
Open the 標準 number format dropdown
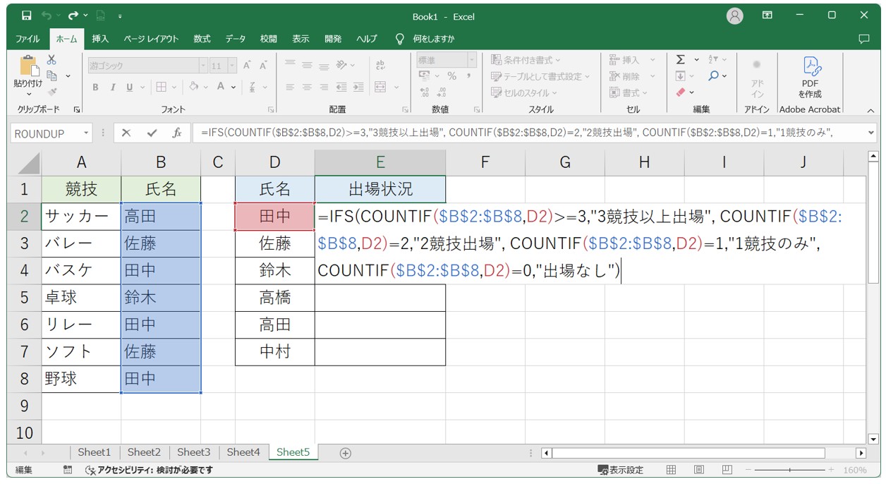pos(472,60)
